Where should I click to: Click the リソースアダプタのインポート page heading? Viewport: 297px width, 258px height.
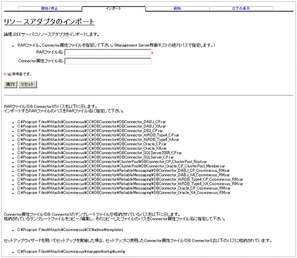point(49,21)
